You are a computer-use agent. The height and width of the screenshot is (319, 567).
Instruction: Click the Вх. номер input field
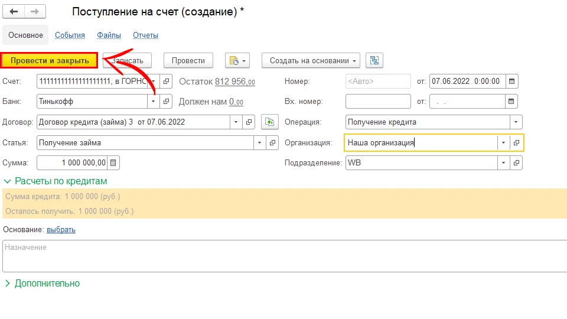click(377, 102)
